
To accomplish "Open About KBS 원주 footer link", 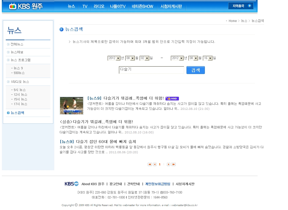I will coord(93,184).
